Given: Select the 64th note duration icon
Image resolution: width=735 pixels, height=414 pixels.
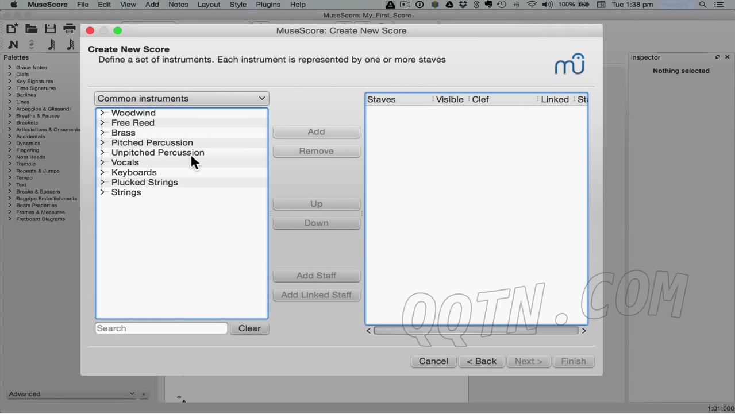Looking at the screenshot, I should coord(52,45).
